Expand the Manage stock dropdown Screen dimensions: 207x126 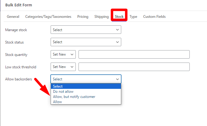(x=86, y=30)
